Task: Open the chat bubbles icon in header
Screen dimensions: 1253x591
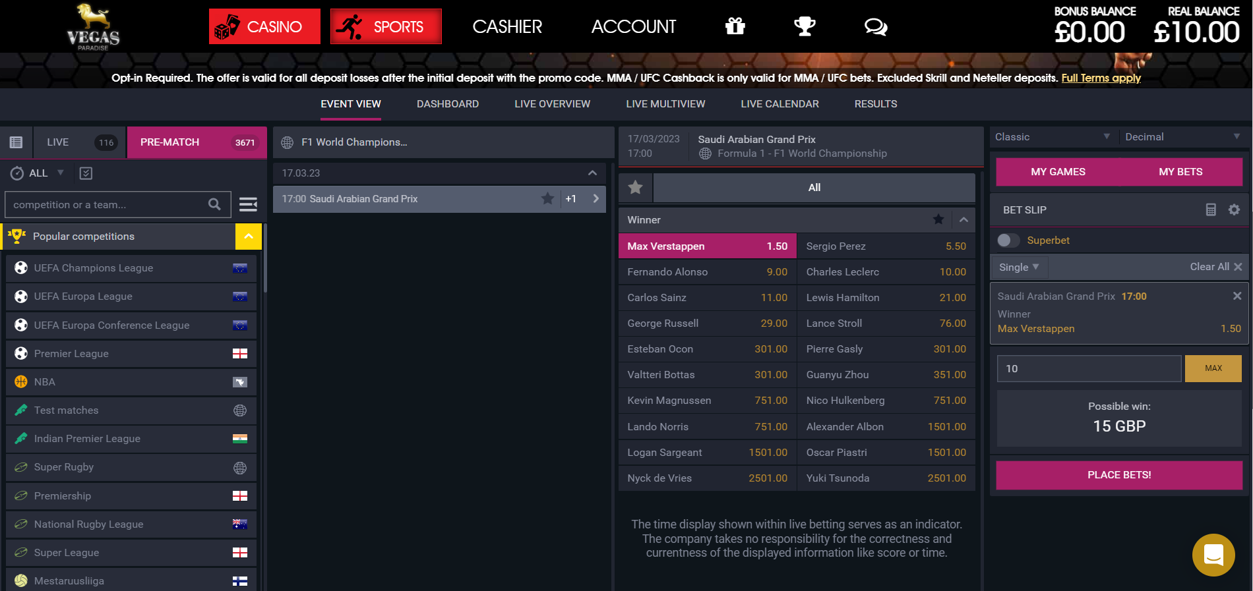Action: tap(876, 27)
